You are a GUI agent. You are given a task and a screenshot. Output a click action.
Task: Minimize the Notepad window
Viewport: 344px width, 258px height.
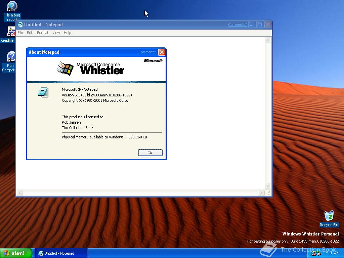251,25
